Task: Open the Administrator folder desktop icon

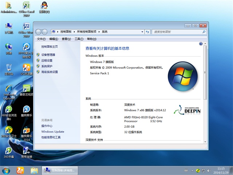Action: tap(9, 7)
